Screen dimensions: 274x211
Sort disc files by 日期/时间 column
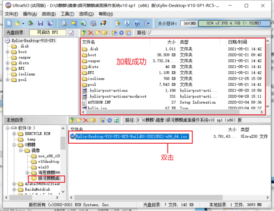[x=238, y=42]
